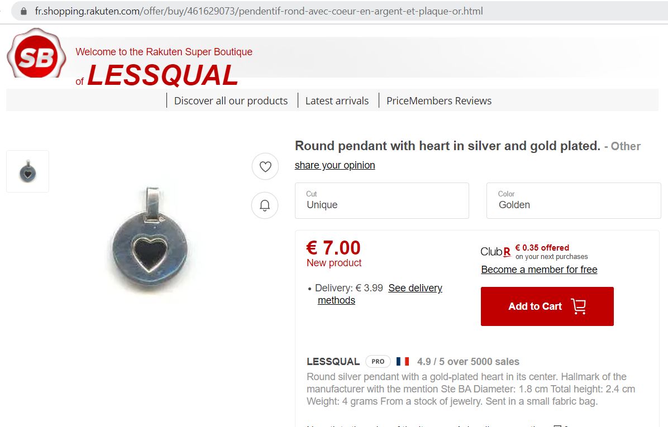Image resolution: width=668 pixels, height=427 pixels.
Task: Add the pendant to your wishlist with the heart icon
Action: 265,166
